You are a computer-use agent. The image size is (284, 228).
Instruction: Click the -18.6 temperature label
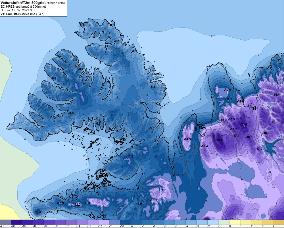click(249, 137)
